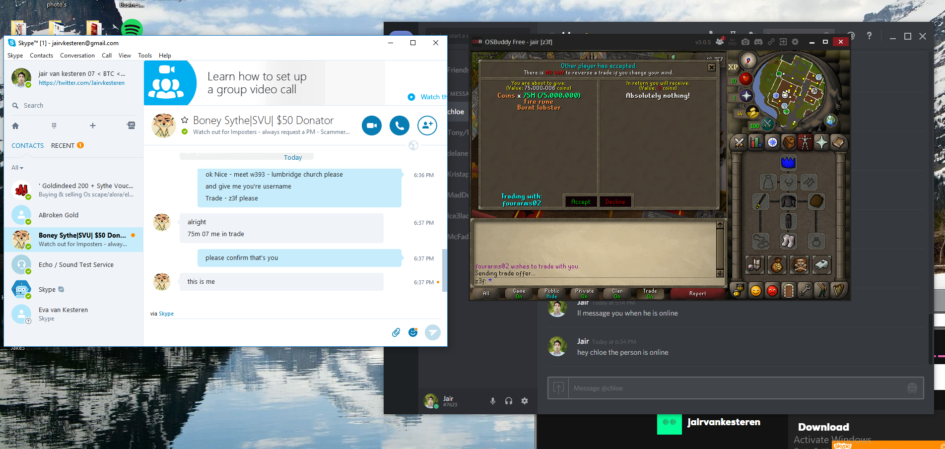Take a screenshot with OSBuddy camera icon

[745, 42]
